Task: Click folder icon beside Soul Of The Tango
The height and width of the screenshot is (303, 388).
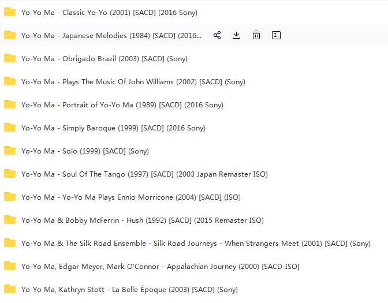Action: [x=10, y=173]
